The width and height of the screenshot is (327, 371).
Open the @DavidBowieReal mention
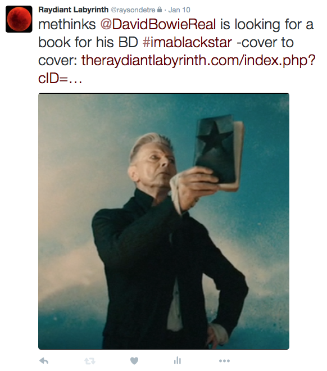click(158, 25)
